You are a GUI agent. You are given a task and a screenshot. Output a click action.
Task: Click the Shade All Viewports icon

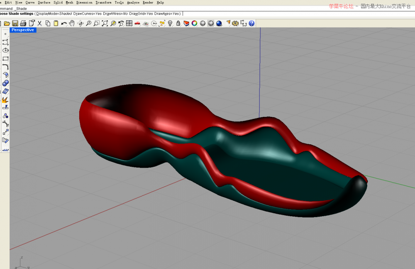pos(211,23)
